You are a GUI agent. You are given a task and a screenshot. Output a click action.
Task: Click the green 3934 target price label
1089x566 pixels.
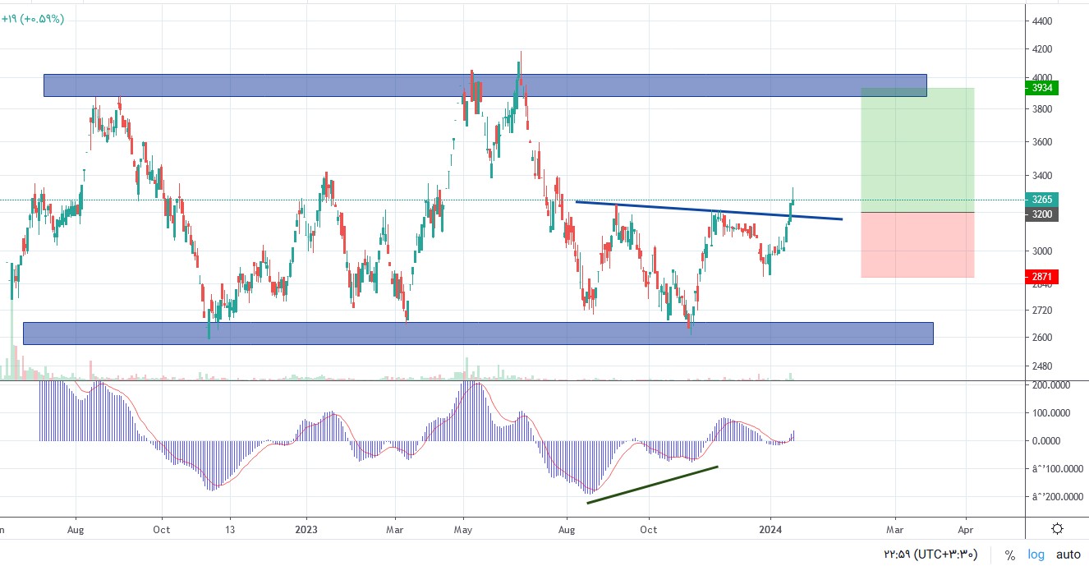pyautogui.click(x=1043, y=87)
